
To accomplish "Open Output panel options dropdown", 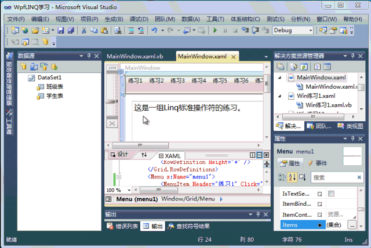I will tap(250, 214).
